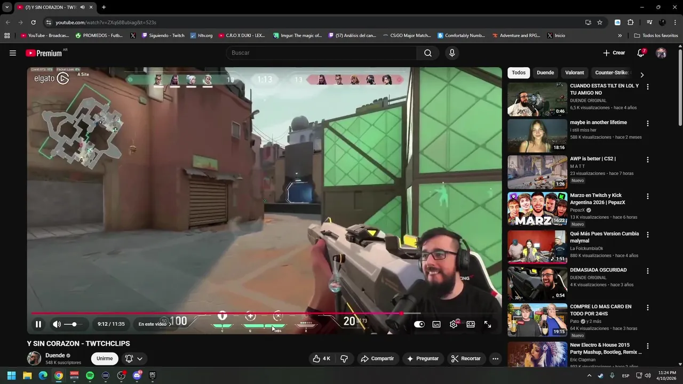Dislike the video

point(344,358)
